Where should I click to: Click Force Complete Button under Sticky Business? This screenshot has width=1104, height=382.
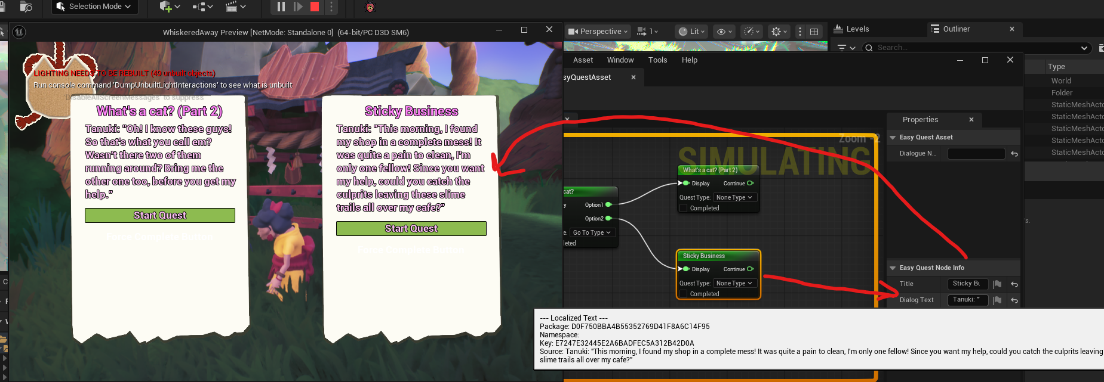[411, 250]
